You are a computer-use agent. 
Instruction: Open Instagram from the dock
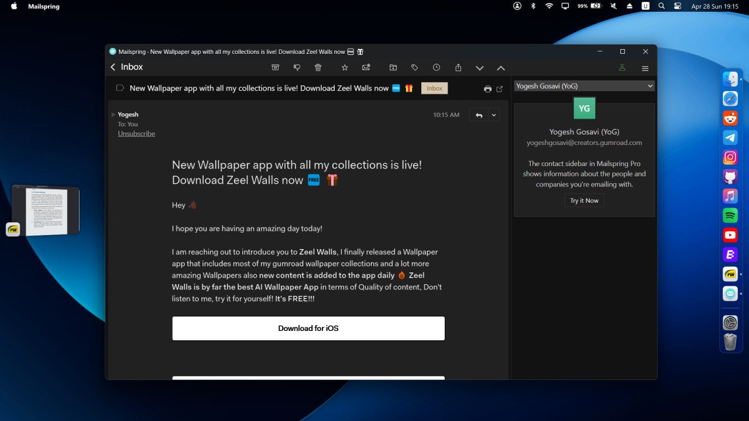730,157
